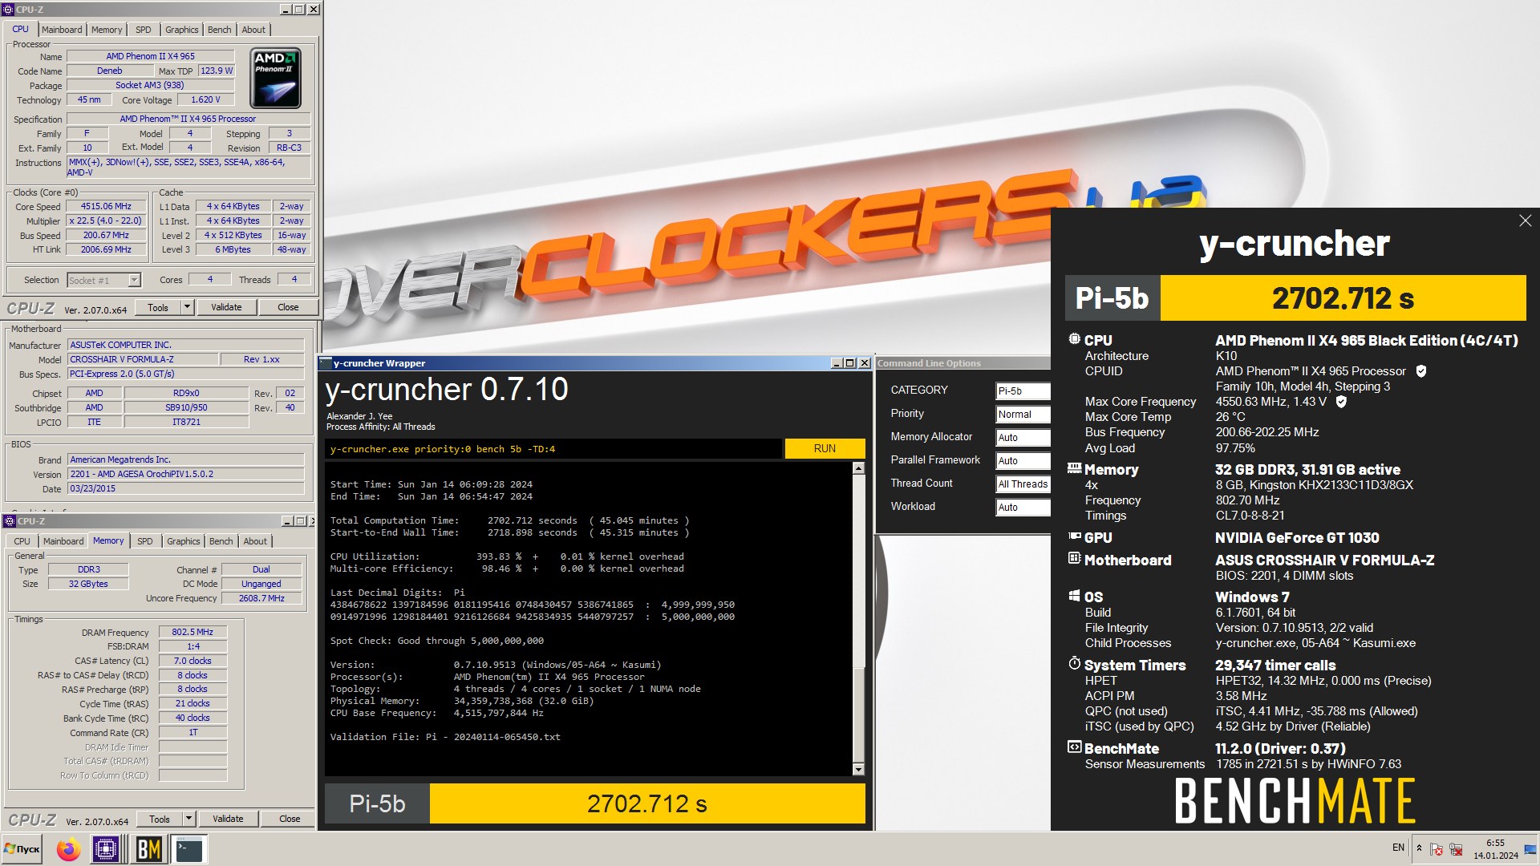Click the BenchMate code icon beside version
This screenshot has height=866, width=1540.
[x=1074, y=747]
